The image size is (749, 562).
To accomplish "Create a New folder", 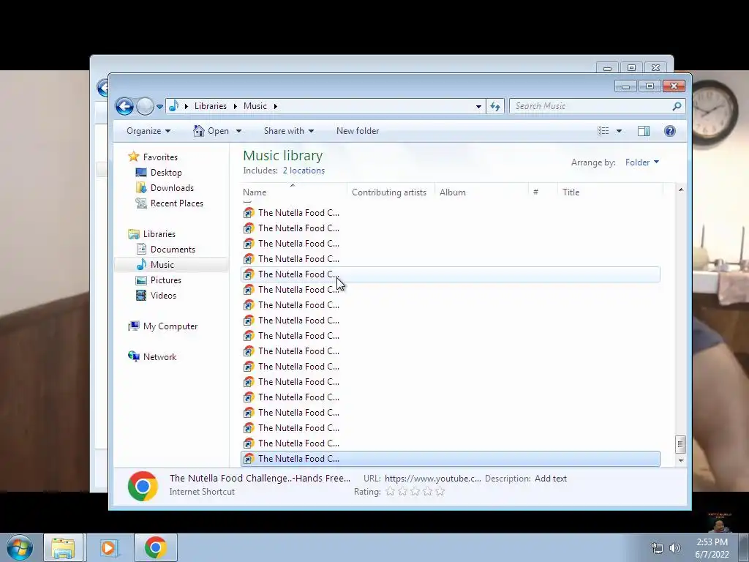I will click(x=357, y=131).
